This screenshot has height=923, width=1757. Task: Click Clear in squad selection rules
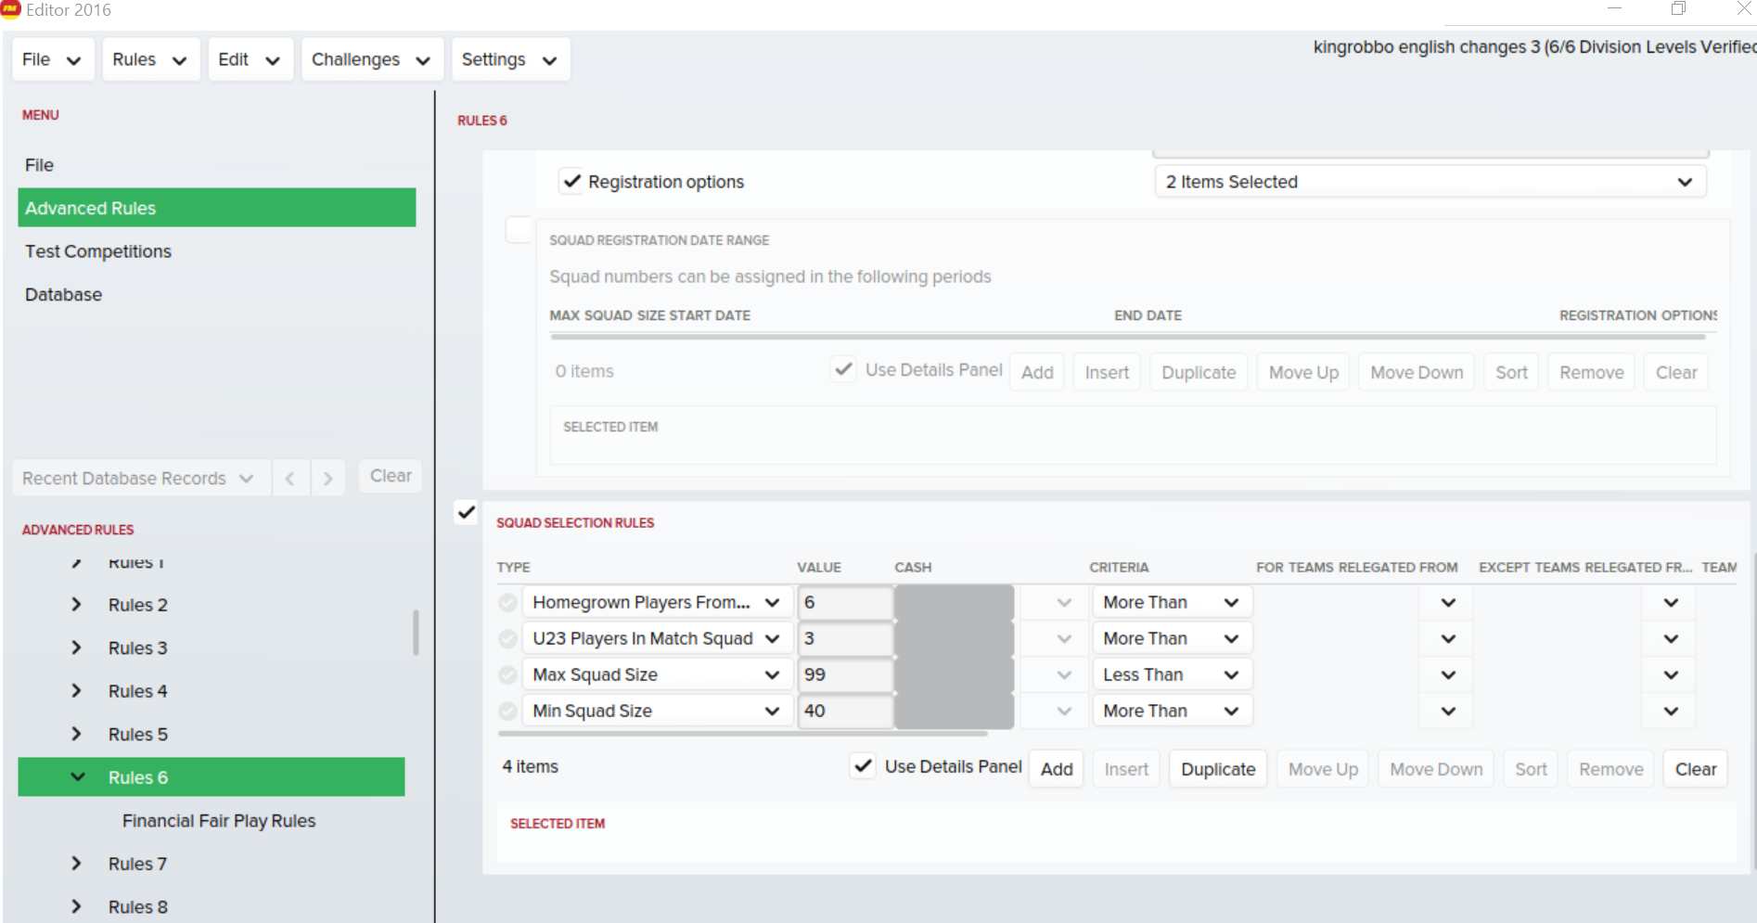tap(1696, 769)
